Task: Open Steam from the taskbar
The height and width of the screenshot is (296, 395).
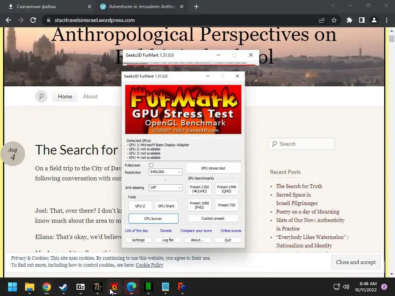Action: 64,287
